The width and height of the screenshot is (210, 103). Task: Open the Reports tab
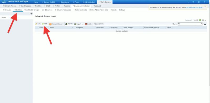(x=114, y=10)
